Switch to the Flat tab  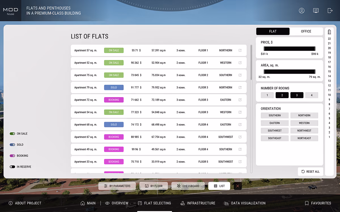(x=273, y=31)
